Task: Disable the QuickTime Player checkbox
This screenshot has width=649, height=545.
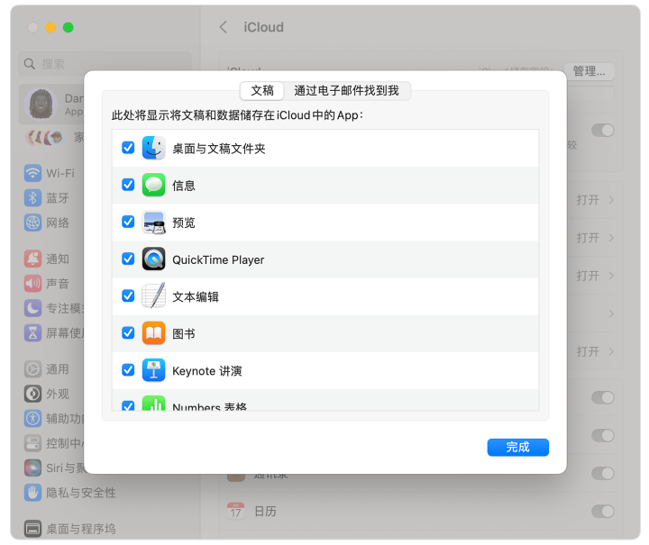Action: (x=128, y=259)
